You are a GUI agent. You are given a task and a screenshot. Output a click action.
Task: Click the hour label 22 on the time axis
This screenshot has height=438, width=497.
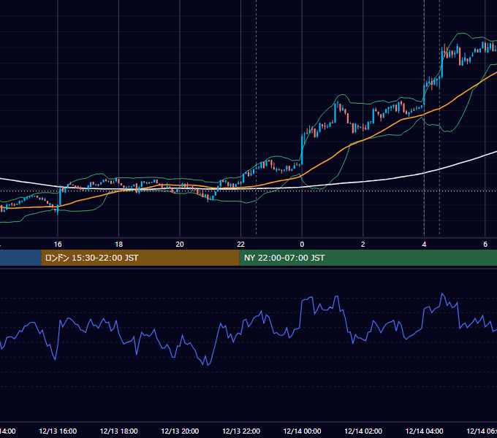tap(241, 245)
